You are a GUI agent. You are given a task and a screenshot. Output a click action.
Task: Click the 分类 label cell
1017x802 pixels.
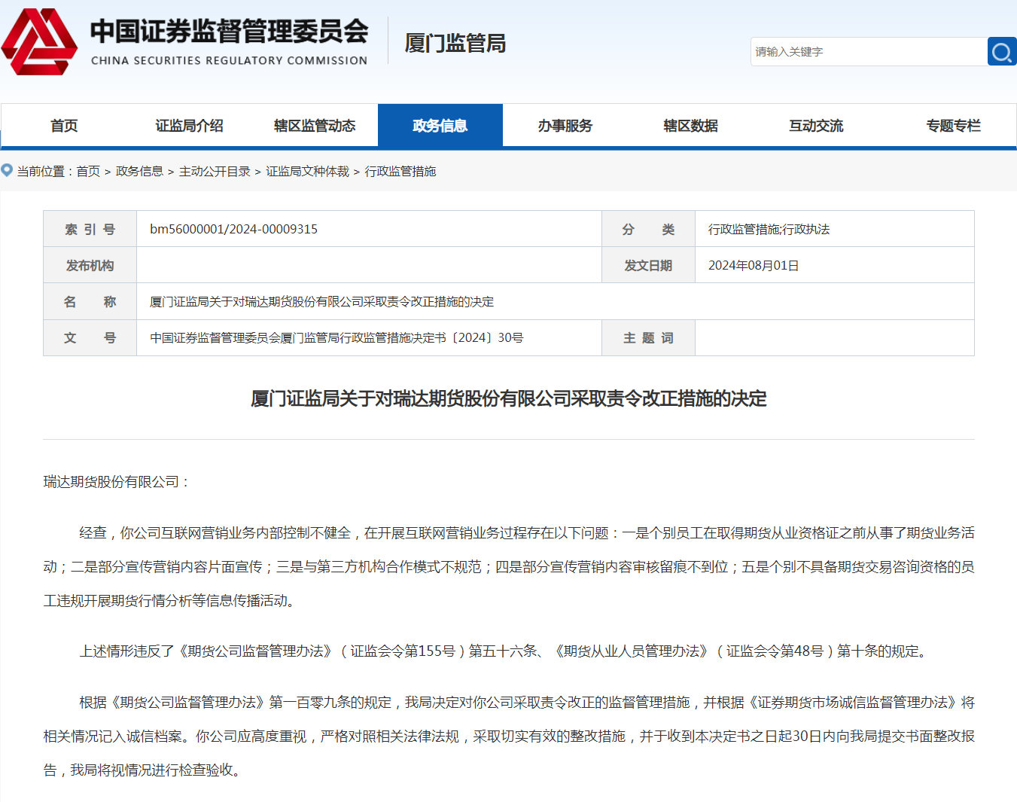[x=648, y=229]
